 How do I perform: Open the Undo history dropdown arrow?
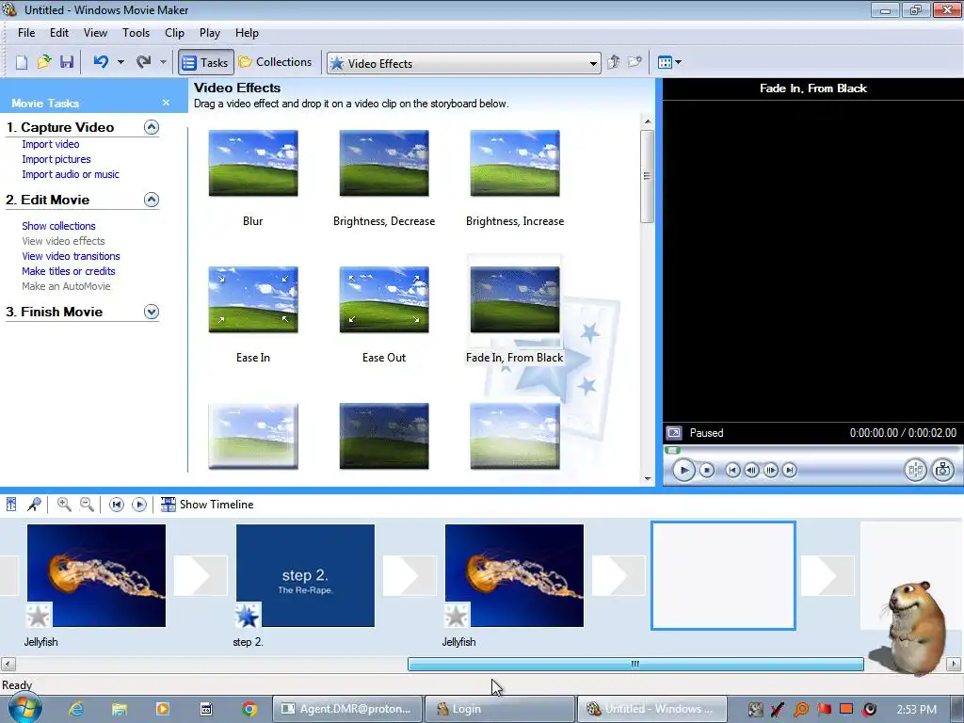pyautogui.click(x=120, y=62)
